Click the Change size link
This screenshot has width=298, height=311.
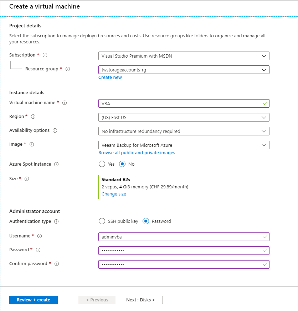pyautogui.click(x=114, y=194)
